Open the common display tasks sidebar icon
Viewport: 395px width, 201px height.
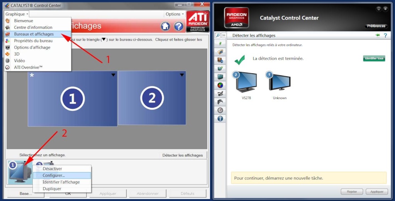220,68
